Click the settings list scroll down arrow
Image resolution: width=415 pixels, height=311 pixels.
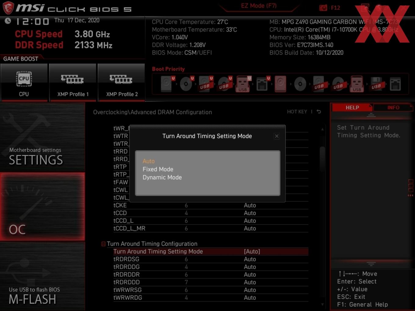coord(322,304)
